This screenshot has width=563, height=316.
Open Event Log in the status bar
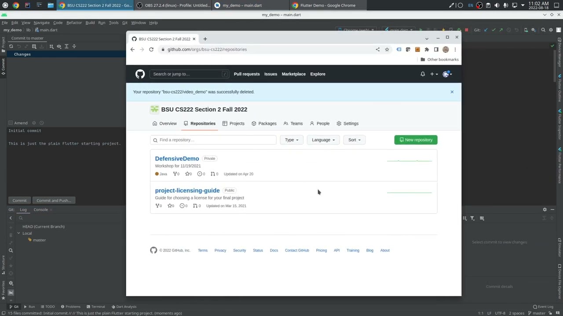click(x=543, y=307)
